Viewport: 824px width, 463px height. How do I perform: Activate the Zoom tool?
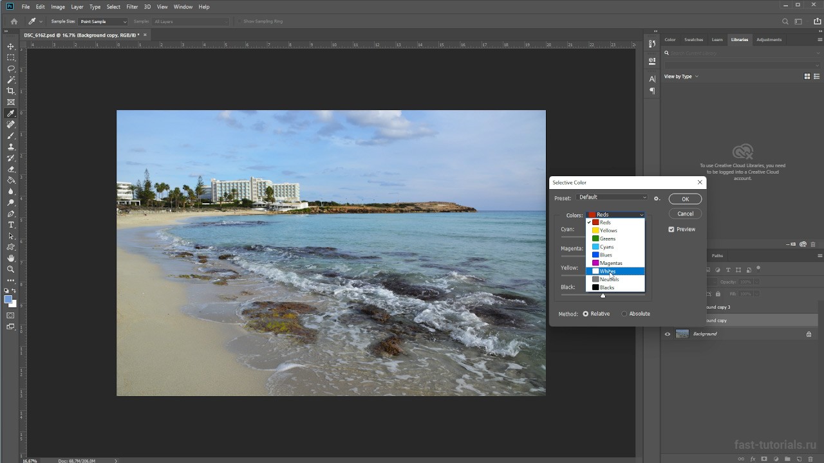(11, 269)
